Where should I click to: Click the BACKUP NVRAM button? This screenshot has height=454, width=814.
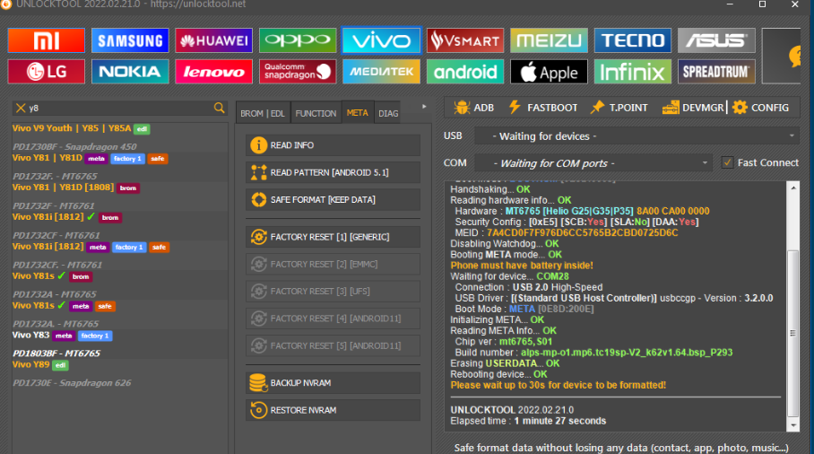coord(333,383)
